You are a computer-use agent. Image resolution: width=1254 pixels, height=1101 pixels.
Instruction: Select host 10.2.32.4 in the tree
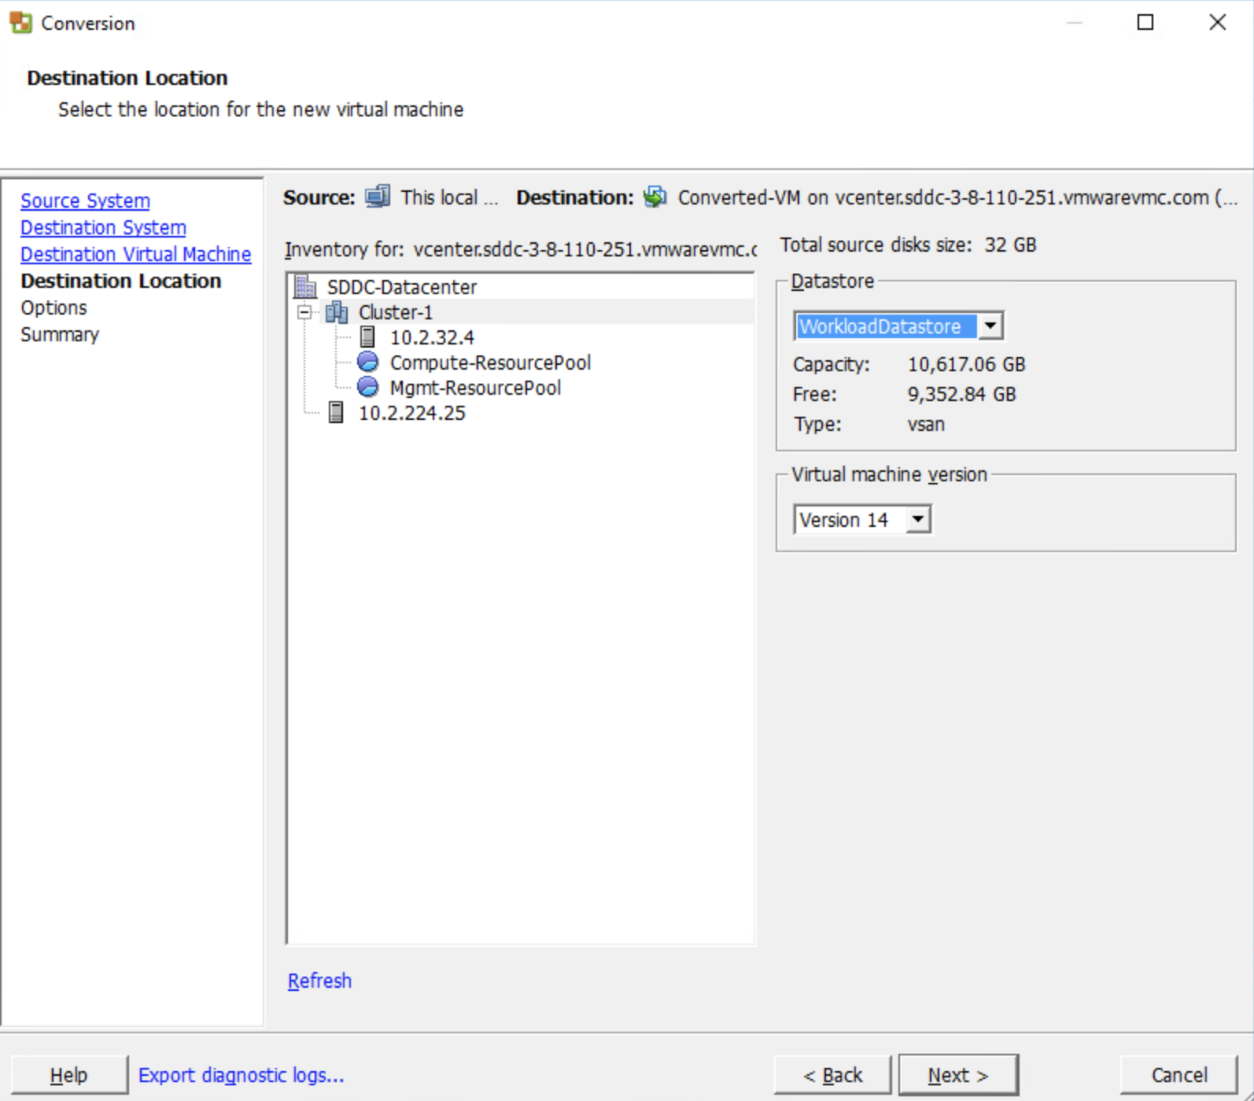click(432, 337)
